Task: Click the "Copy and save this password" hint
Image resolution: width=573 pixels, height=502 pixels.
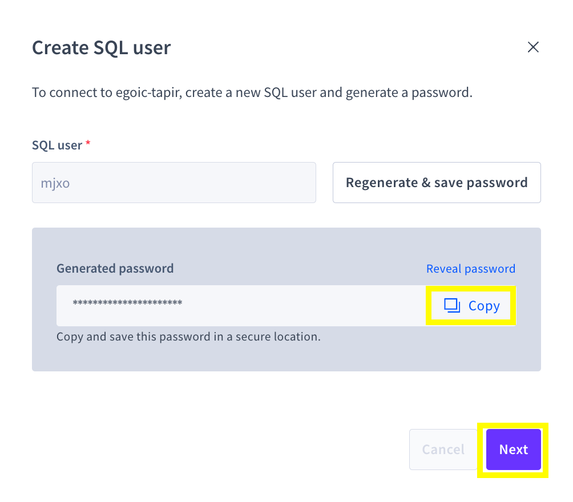Action: point(188,337)
